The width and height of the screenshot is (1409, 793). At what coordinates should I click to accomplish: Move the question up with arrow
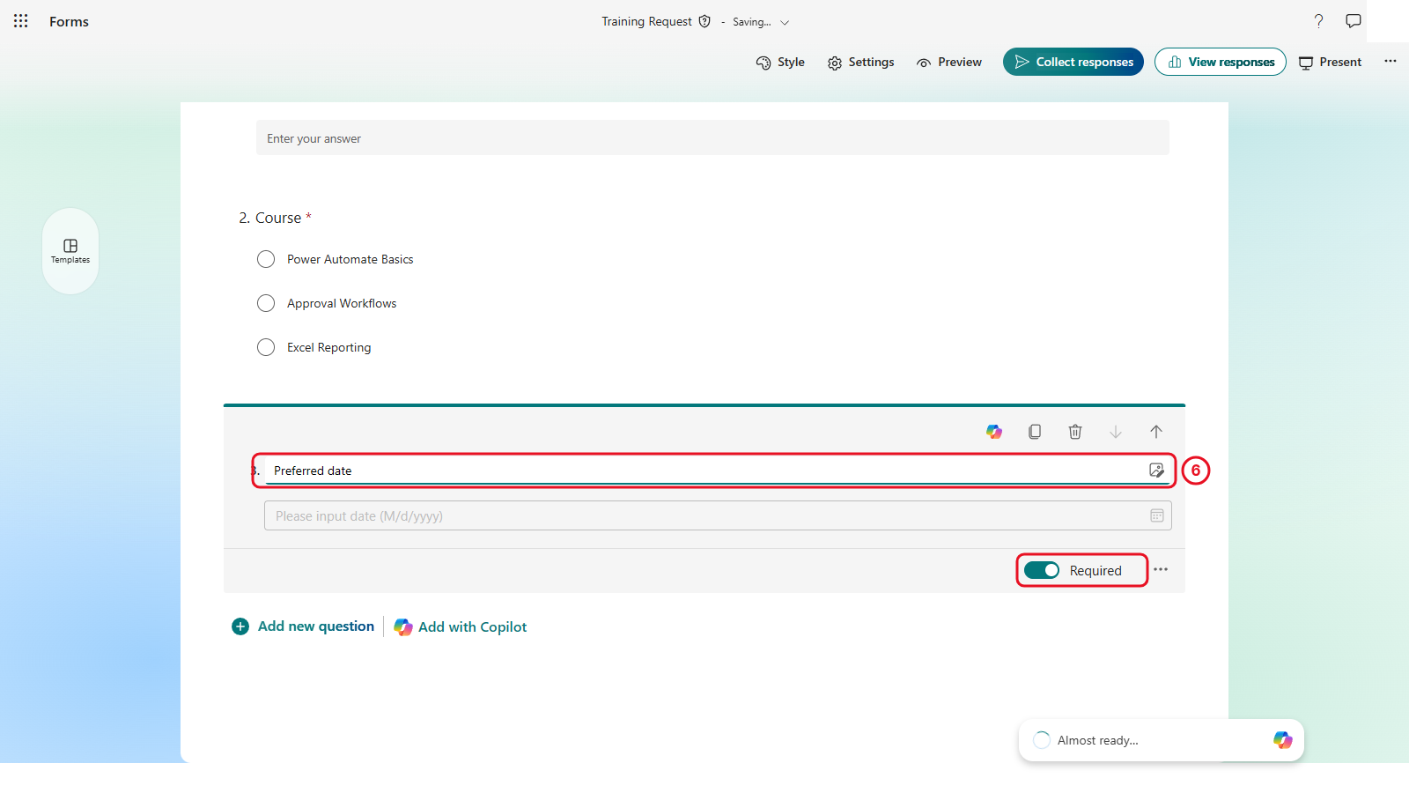1156,432
